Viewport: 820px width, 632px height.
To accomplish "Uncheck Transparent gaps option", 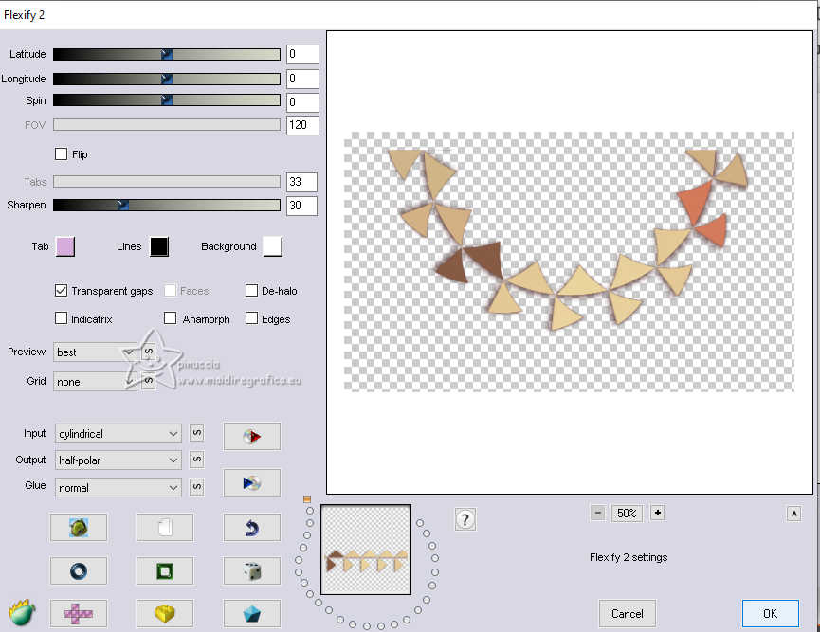I will tap(62, 291).
